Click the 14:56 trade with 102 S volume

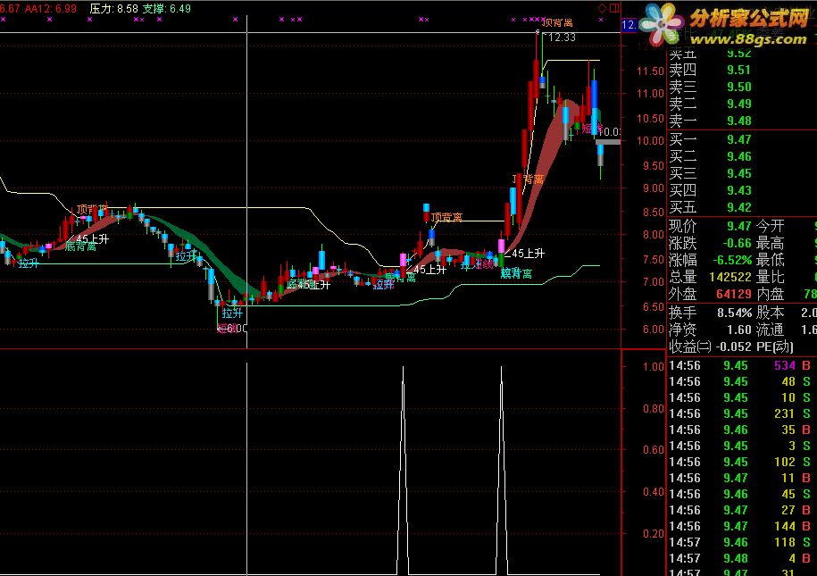(x=740, y=463)
